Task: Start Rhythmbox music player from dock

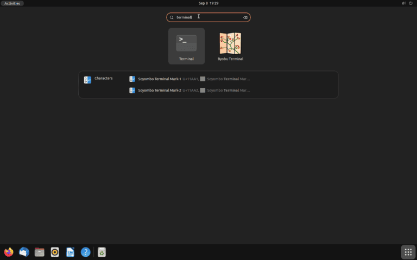Action: (55, 252)
